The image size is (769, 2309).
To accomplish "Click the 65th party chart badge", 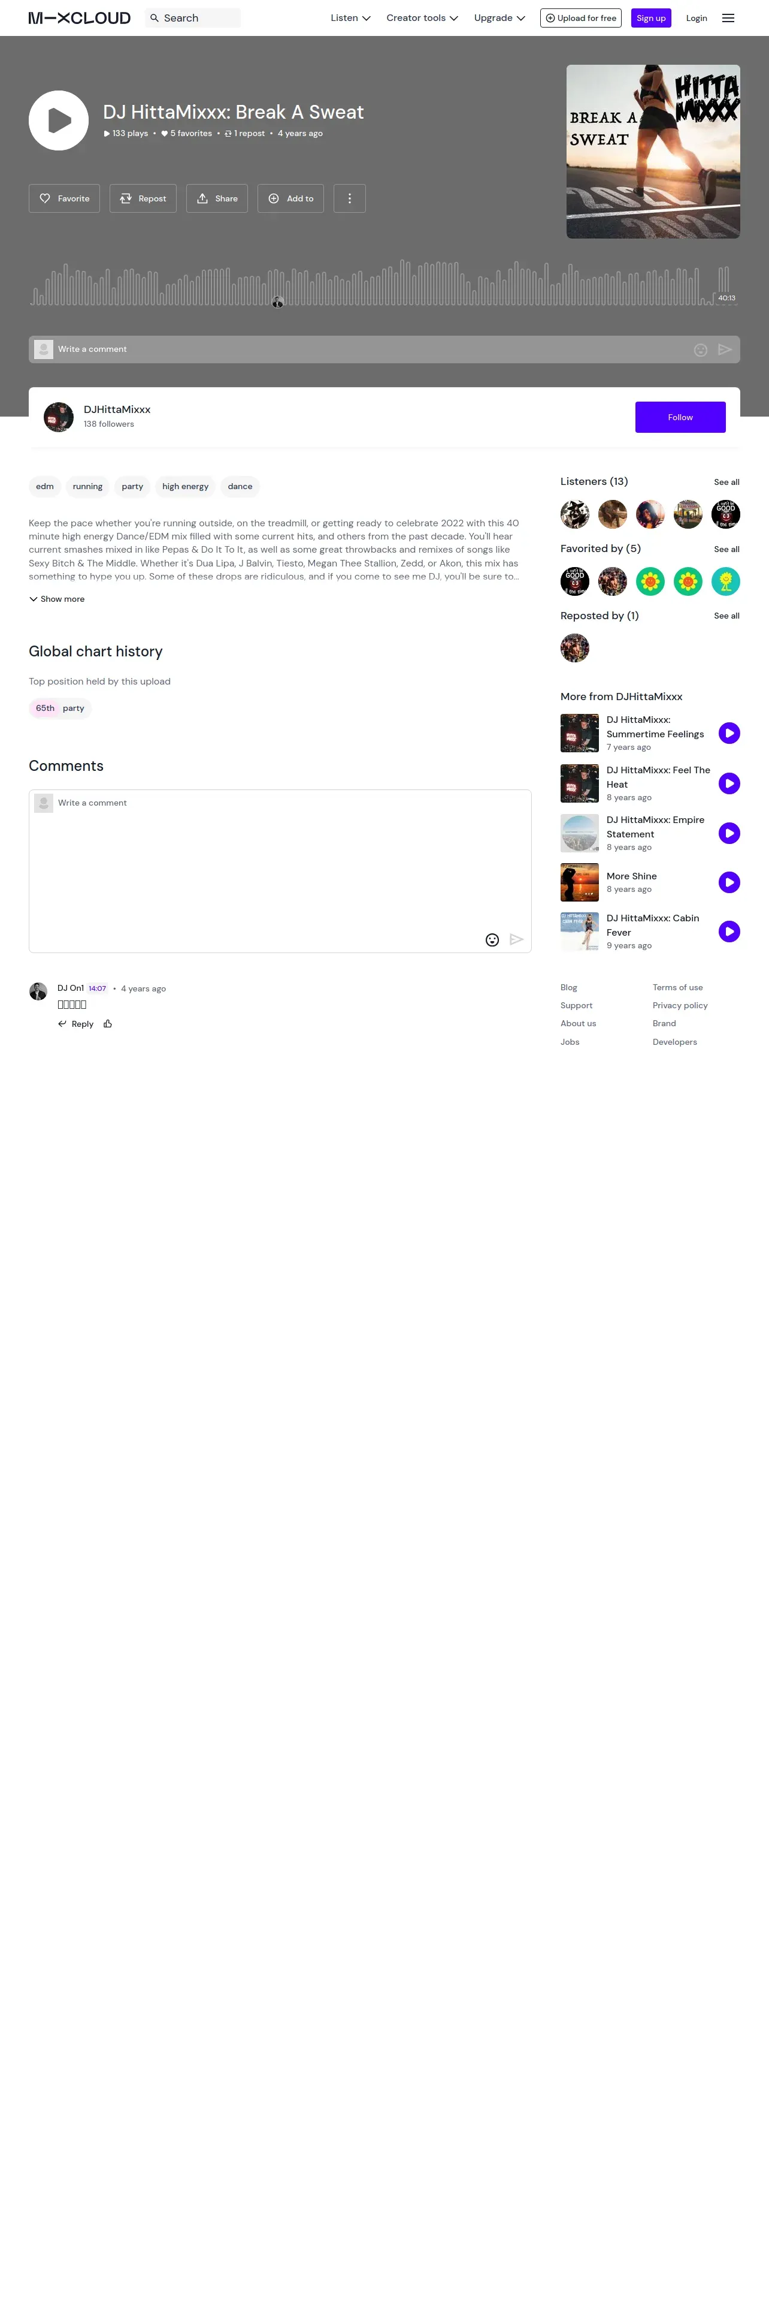I will pos(60,708).
